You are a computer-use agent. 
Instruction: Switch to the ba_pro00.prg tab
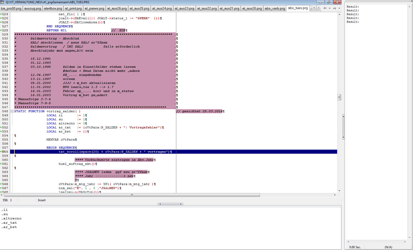coord(11,8)
